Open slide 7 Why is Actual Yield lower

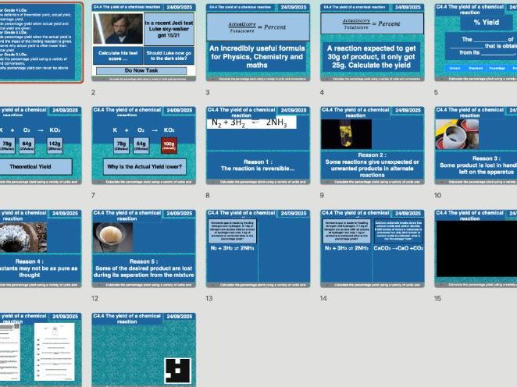(x=144, y=145)
